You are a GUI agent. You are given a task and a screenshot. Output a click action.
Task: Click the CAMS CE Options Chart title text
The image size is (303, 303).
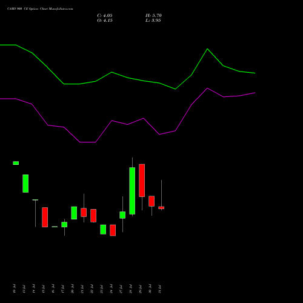(x=40, y=9)
